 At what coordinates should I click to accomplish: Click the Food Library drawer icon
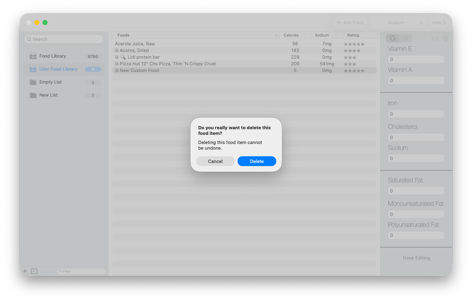(x=33, y=56)
